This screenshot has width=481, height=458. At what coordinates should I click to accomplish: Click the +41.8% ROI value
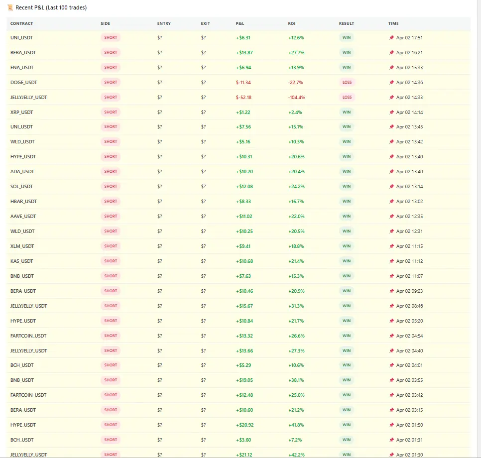click(296, 425)
